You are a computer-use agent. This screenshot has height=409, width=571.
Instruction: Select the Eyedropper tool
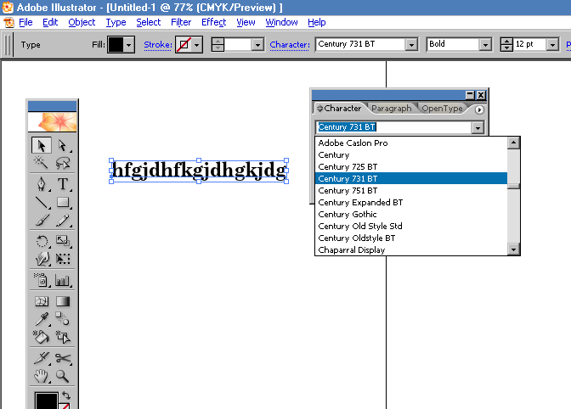41,319
